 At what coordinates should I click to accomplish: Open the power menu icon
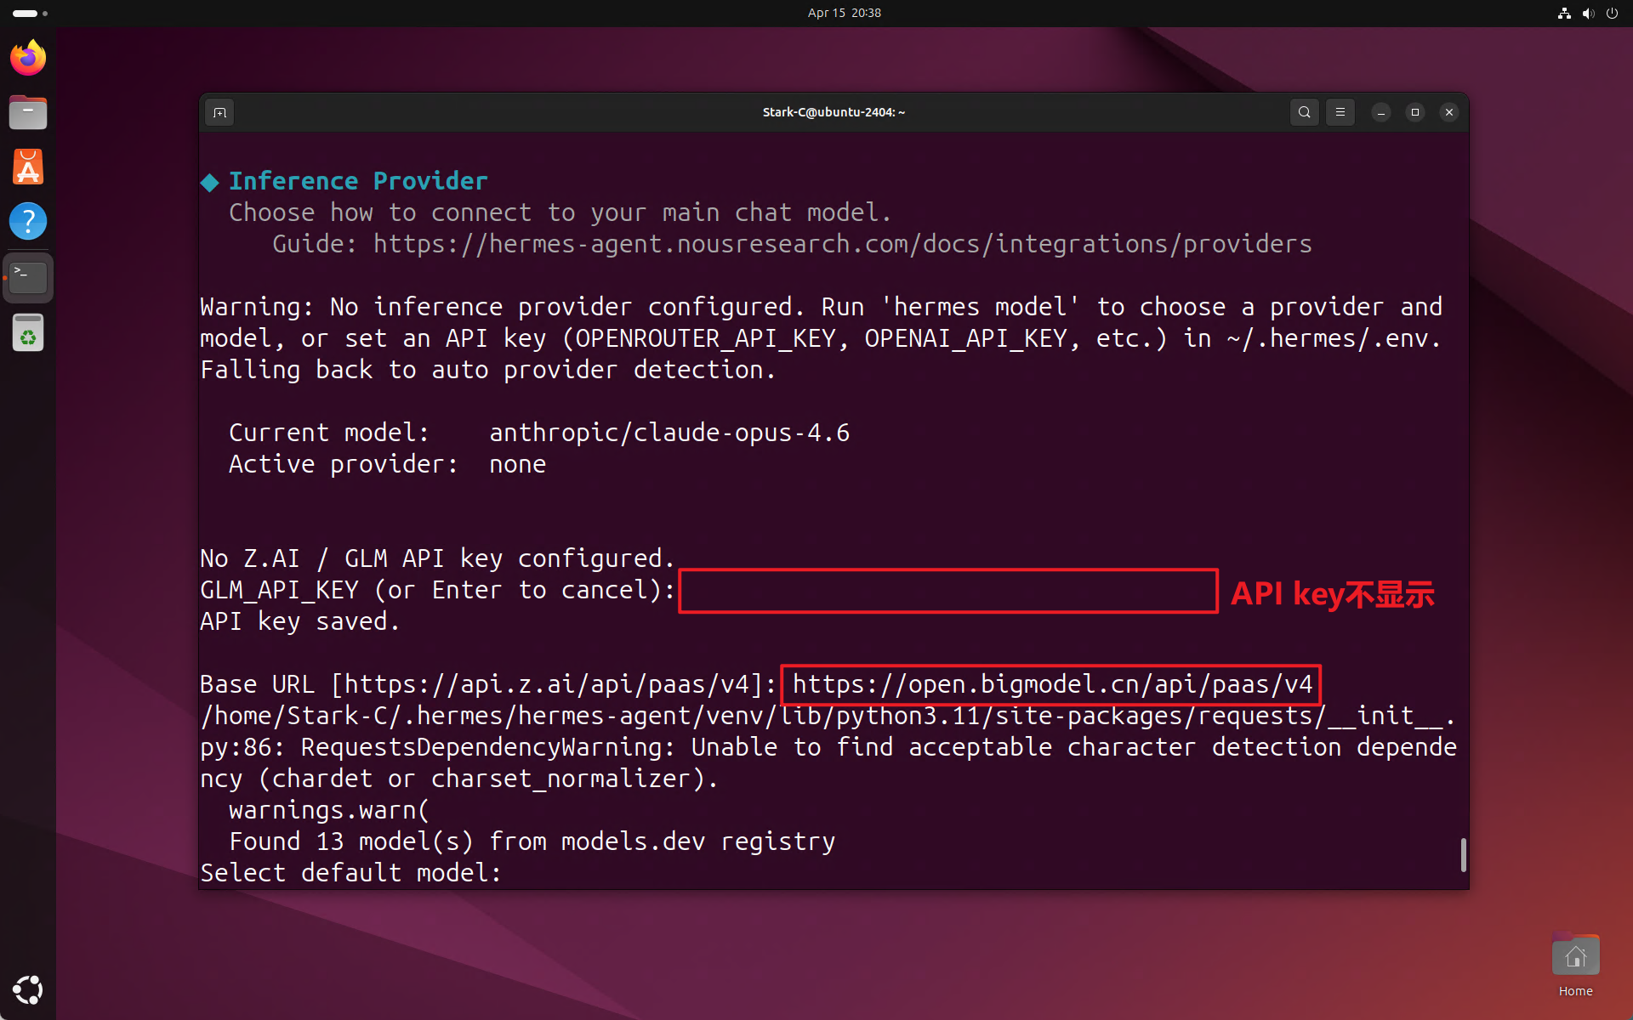(1612, 13)
